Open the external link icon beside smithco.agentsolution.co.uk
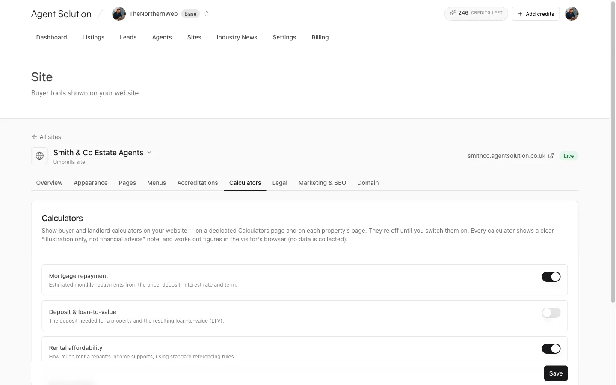 (x=551, y=156)
